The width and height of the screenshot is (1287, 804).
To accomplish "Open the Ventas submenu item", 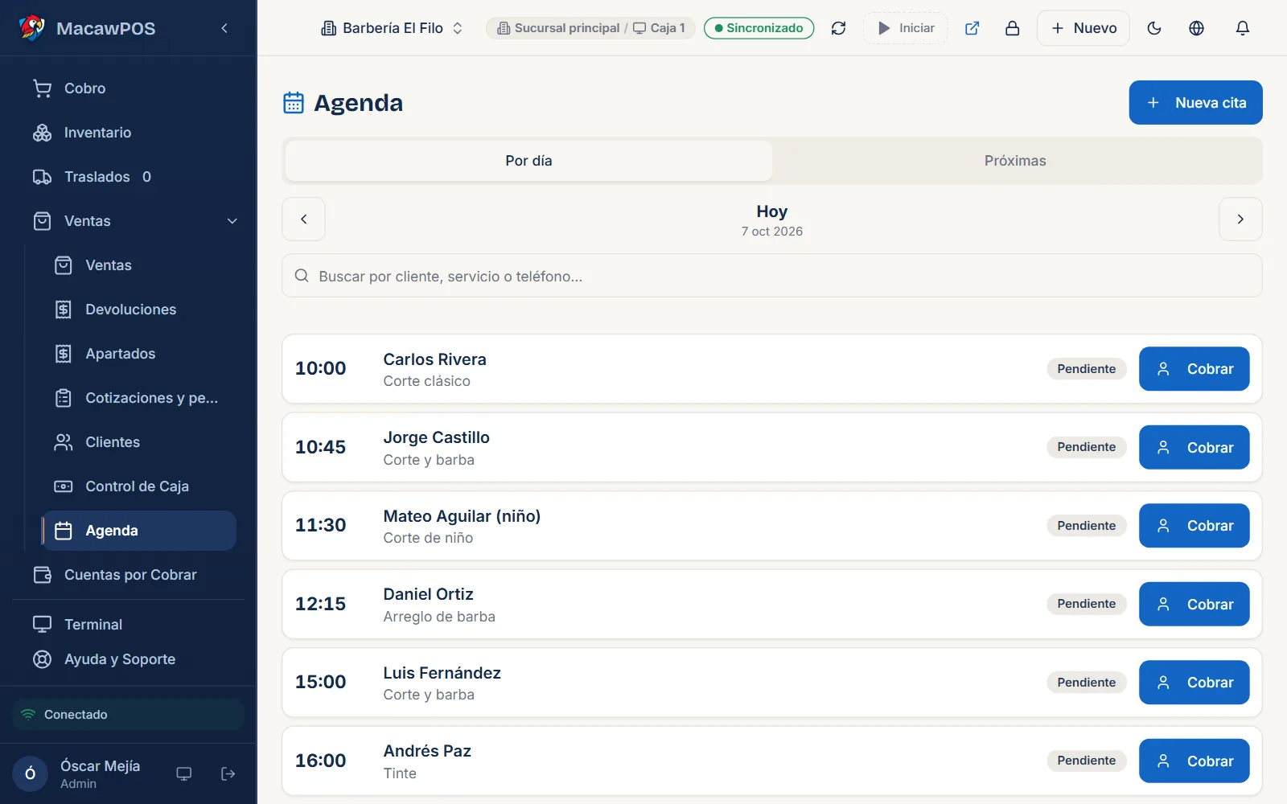I will (139, 265).
